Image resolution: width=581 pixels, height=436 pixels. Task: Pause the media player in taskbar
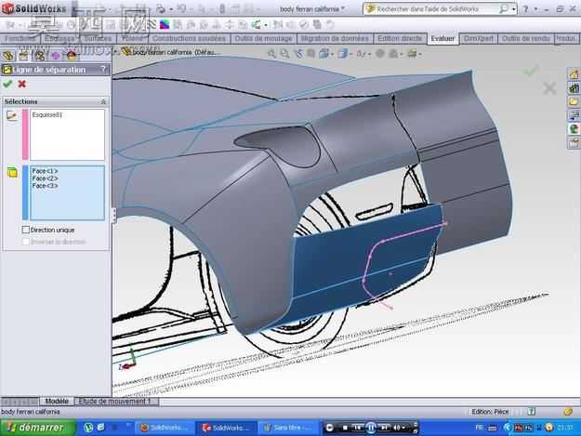point(371,428)
